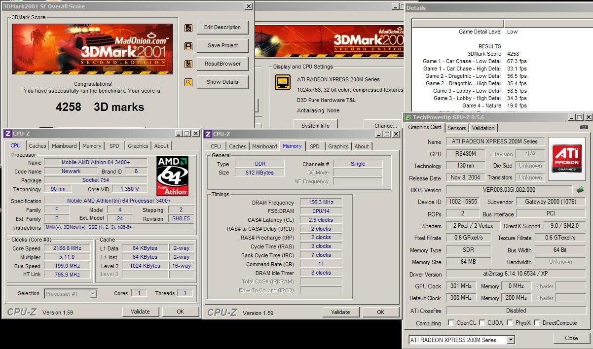Click the 3DMark2001 banner in score window
593x349 pixels.
[x=93, y=49]
